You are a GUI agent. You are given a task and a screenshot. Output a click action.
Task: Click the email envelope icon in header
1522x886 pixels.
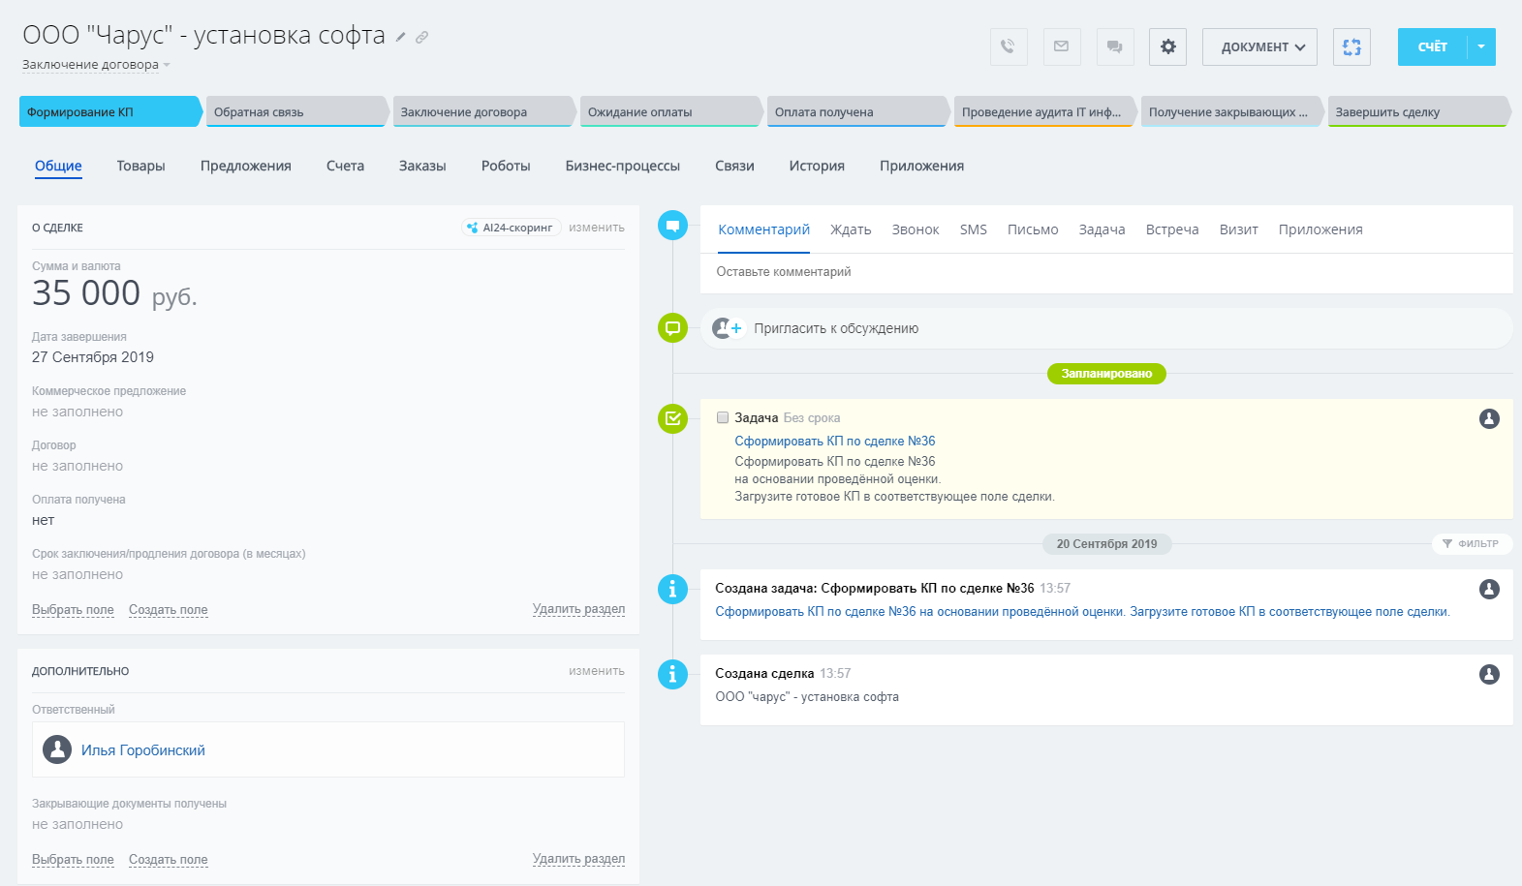coord(1061,46)
